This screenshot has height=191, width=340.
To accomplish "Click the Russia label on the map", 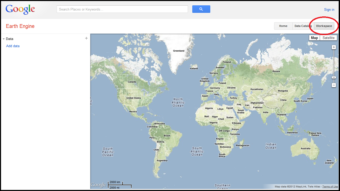I will (x=276, y=71).
